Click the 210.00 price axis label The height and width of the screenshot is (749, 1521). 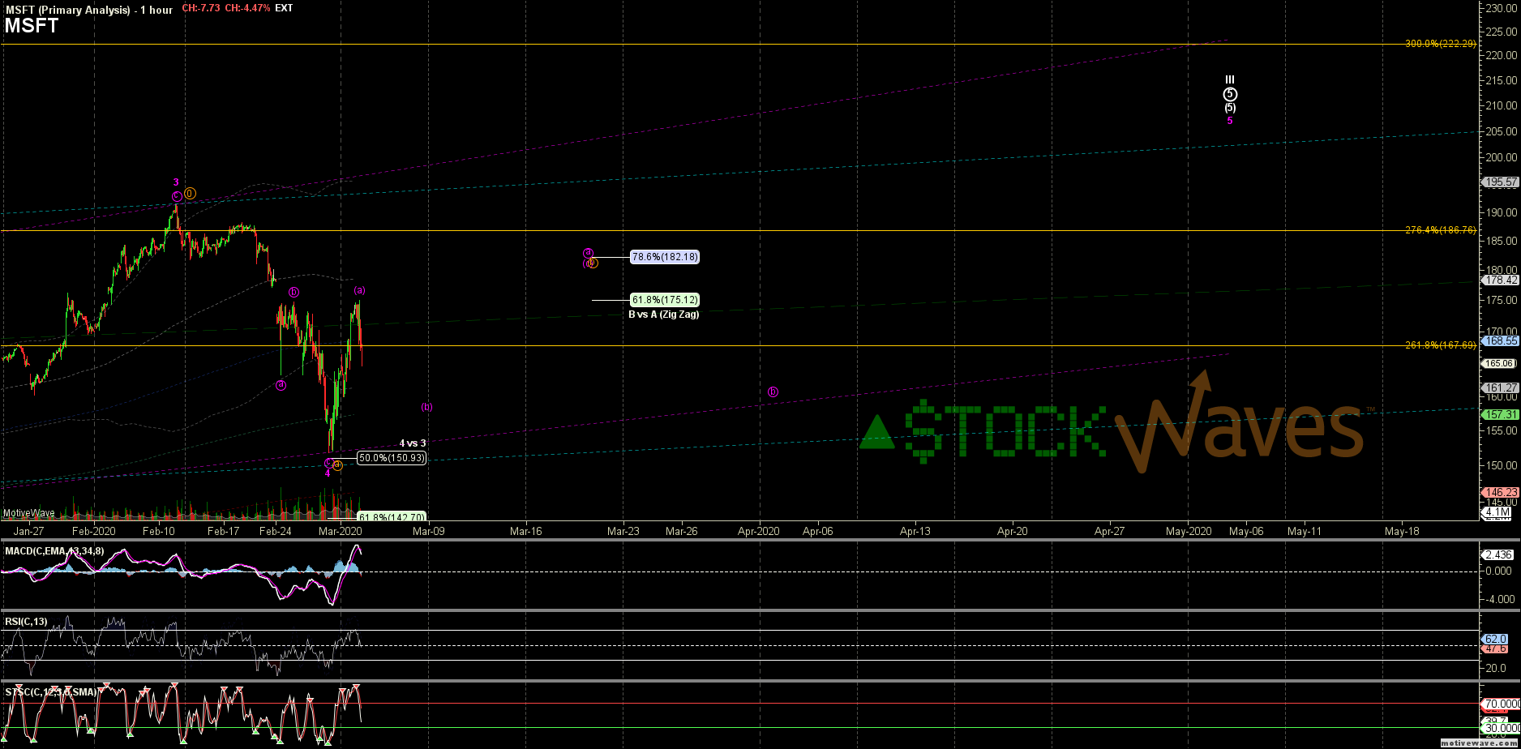[1502, 105]
